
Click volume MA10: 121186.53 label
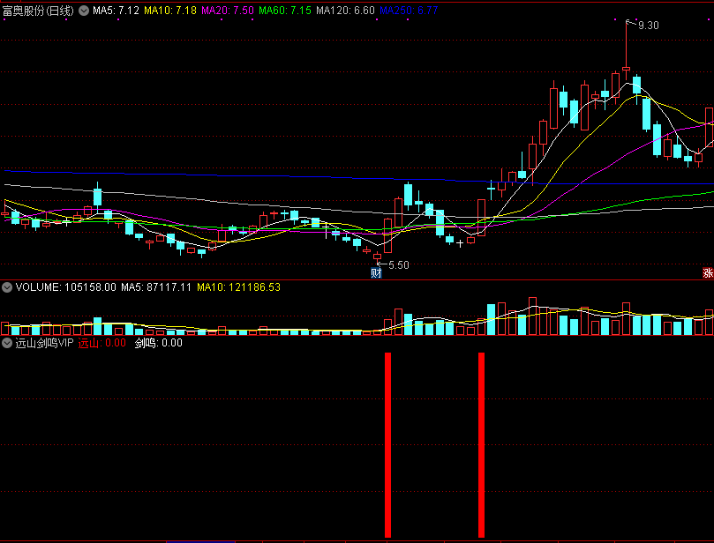pyautogui.click(x=238, y=287)
